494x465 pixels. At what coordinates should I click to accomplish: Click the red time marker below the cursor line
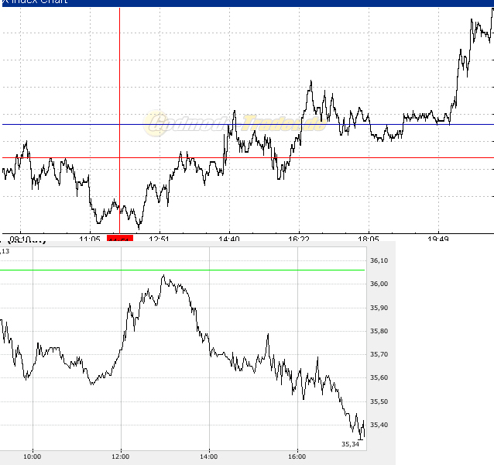coord(120,239)
